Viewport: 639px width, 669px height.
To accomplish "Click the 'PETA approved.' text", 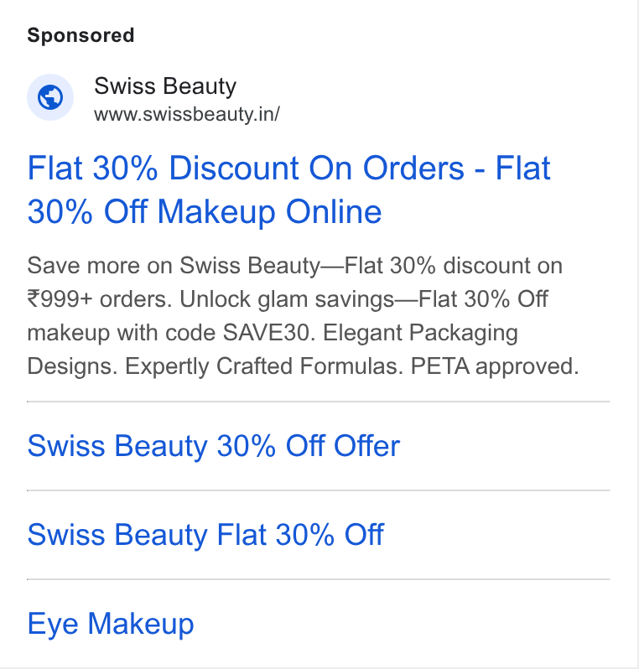I will (x=494, y=366).
